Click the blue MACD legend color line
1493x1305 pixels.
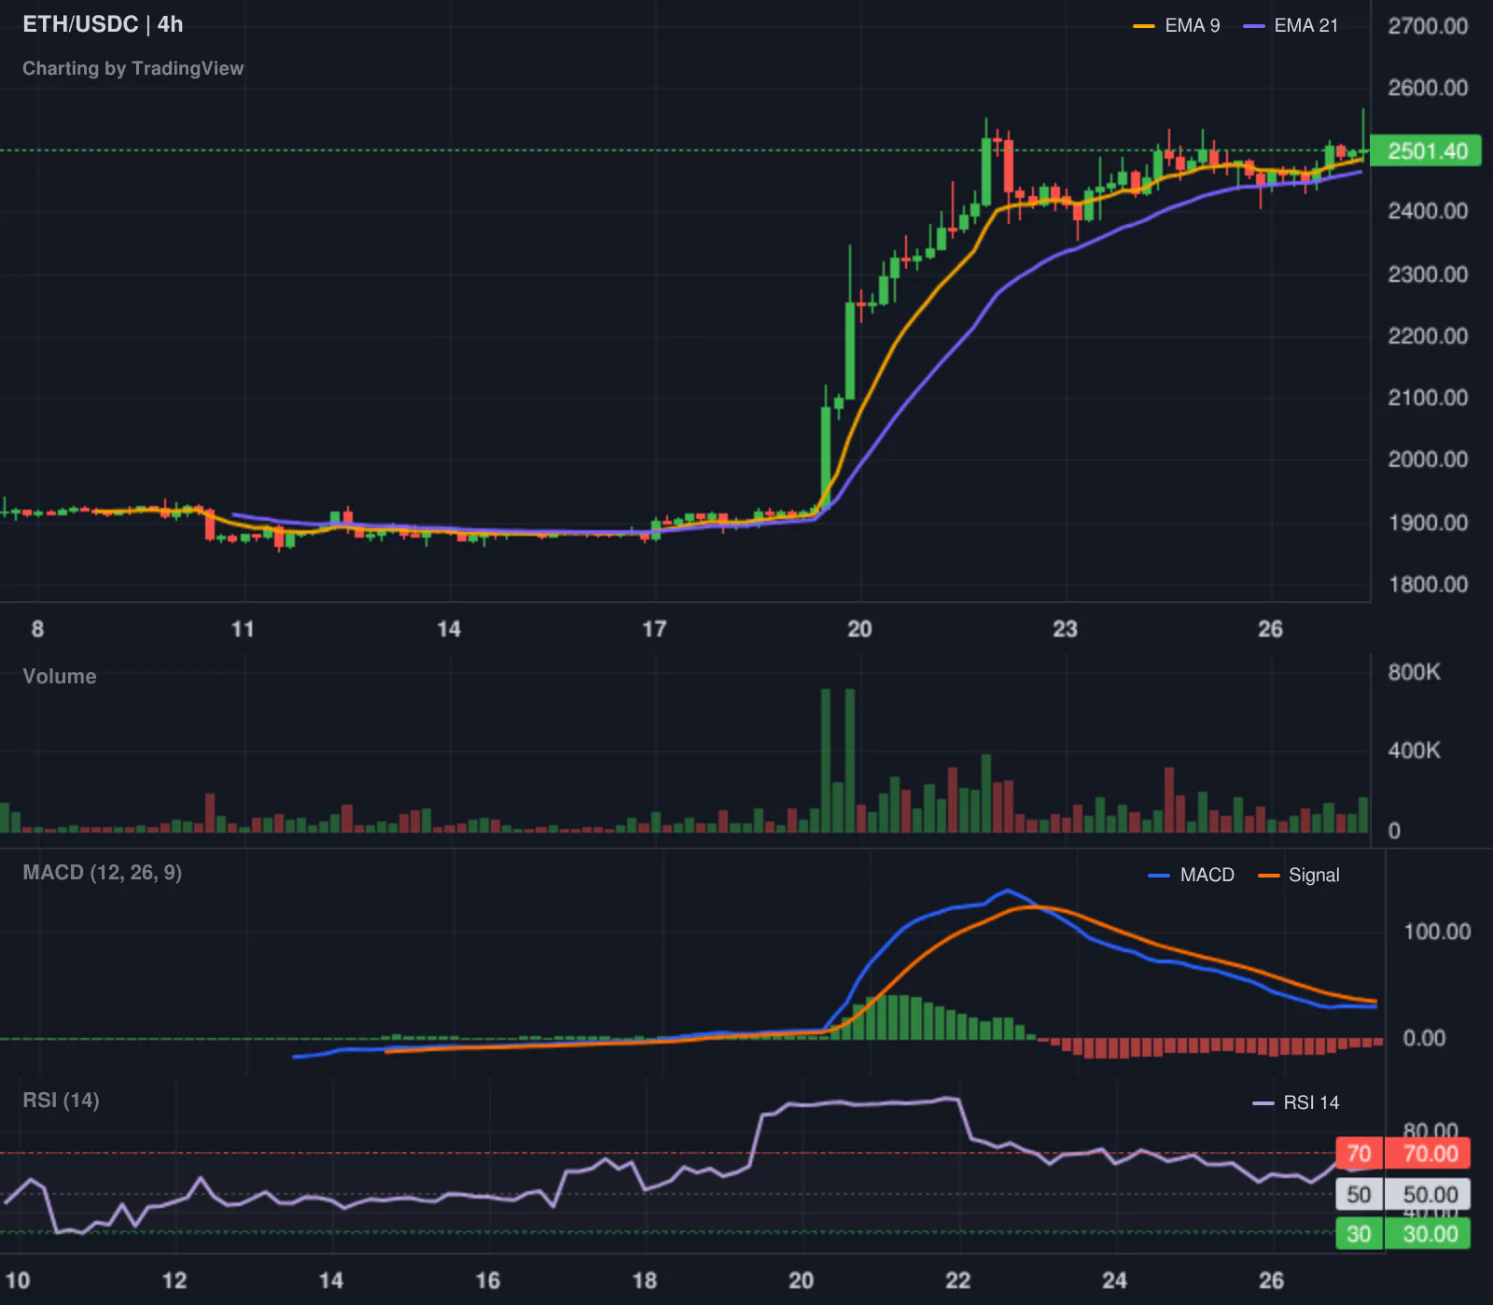(1159, 876)
